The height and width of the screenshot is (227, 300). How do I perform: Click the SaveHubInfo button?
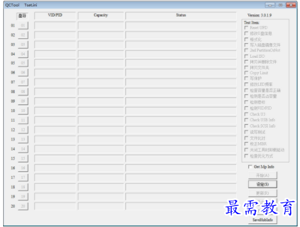click(x=262, y=220)
